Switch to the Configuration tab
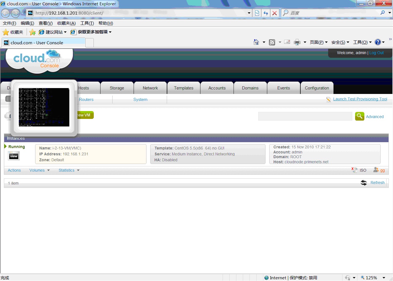The width and height of the screenshot is (393, 281). 317,88
